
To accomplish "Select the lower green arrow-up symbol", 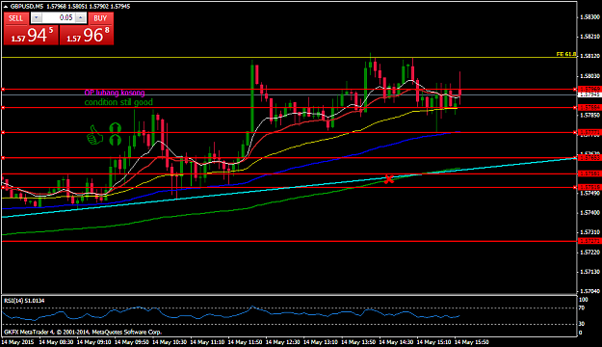I will [x=115, y=140].
